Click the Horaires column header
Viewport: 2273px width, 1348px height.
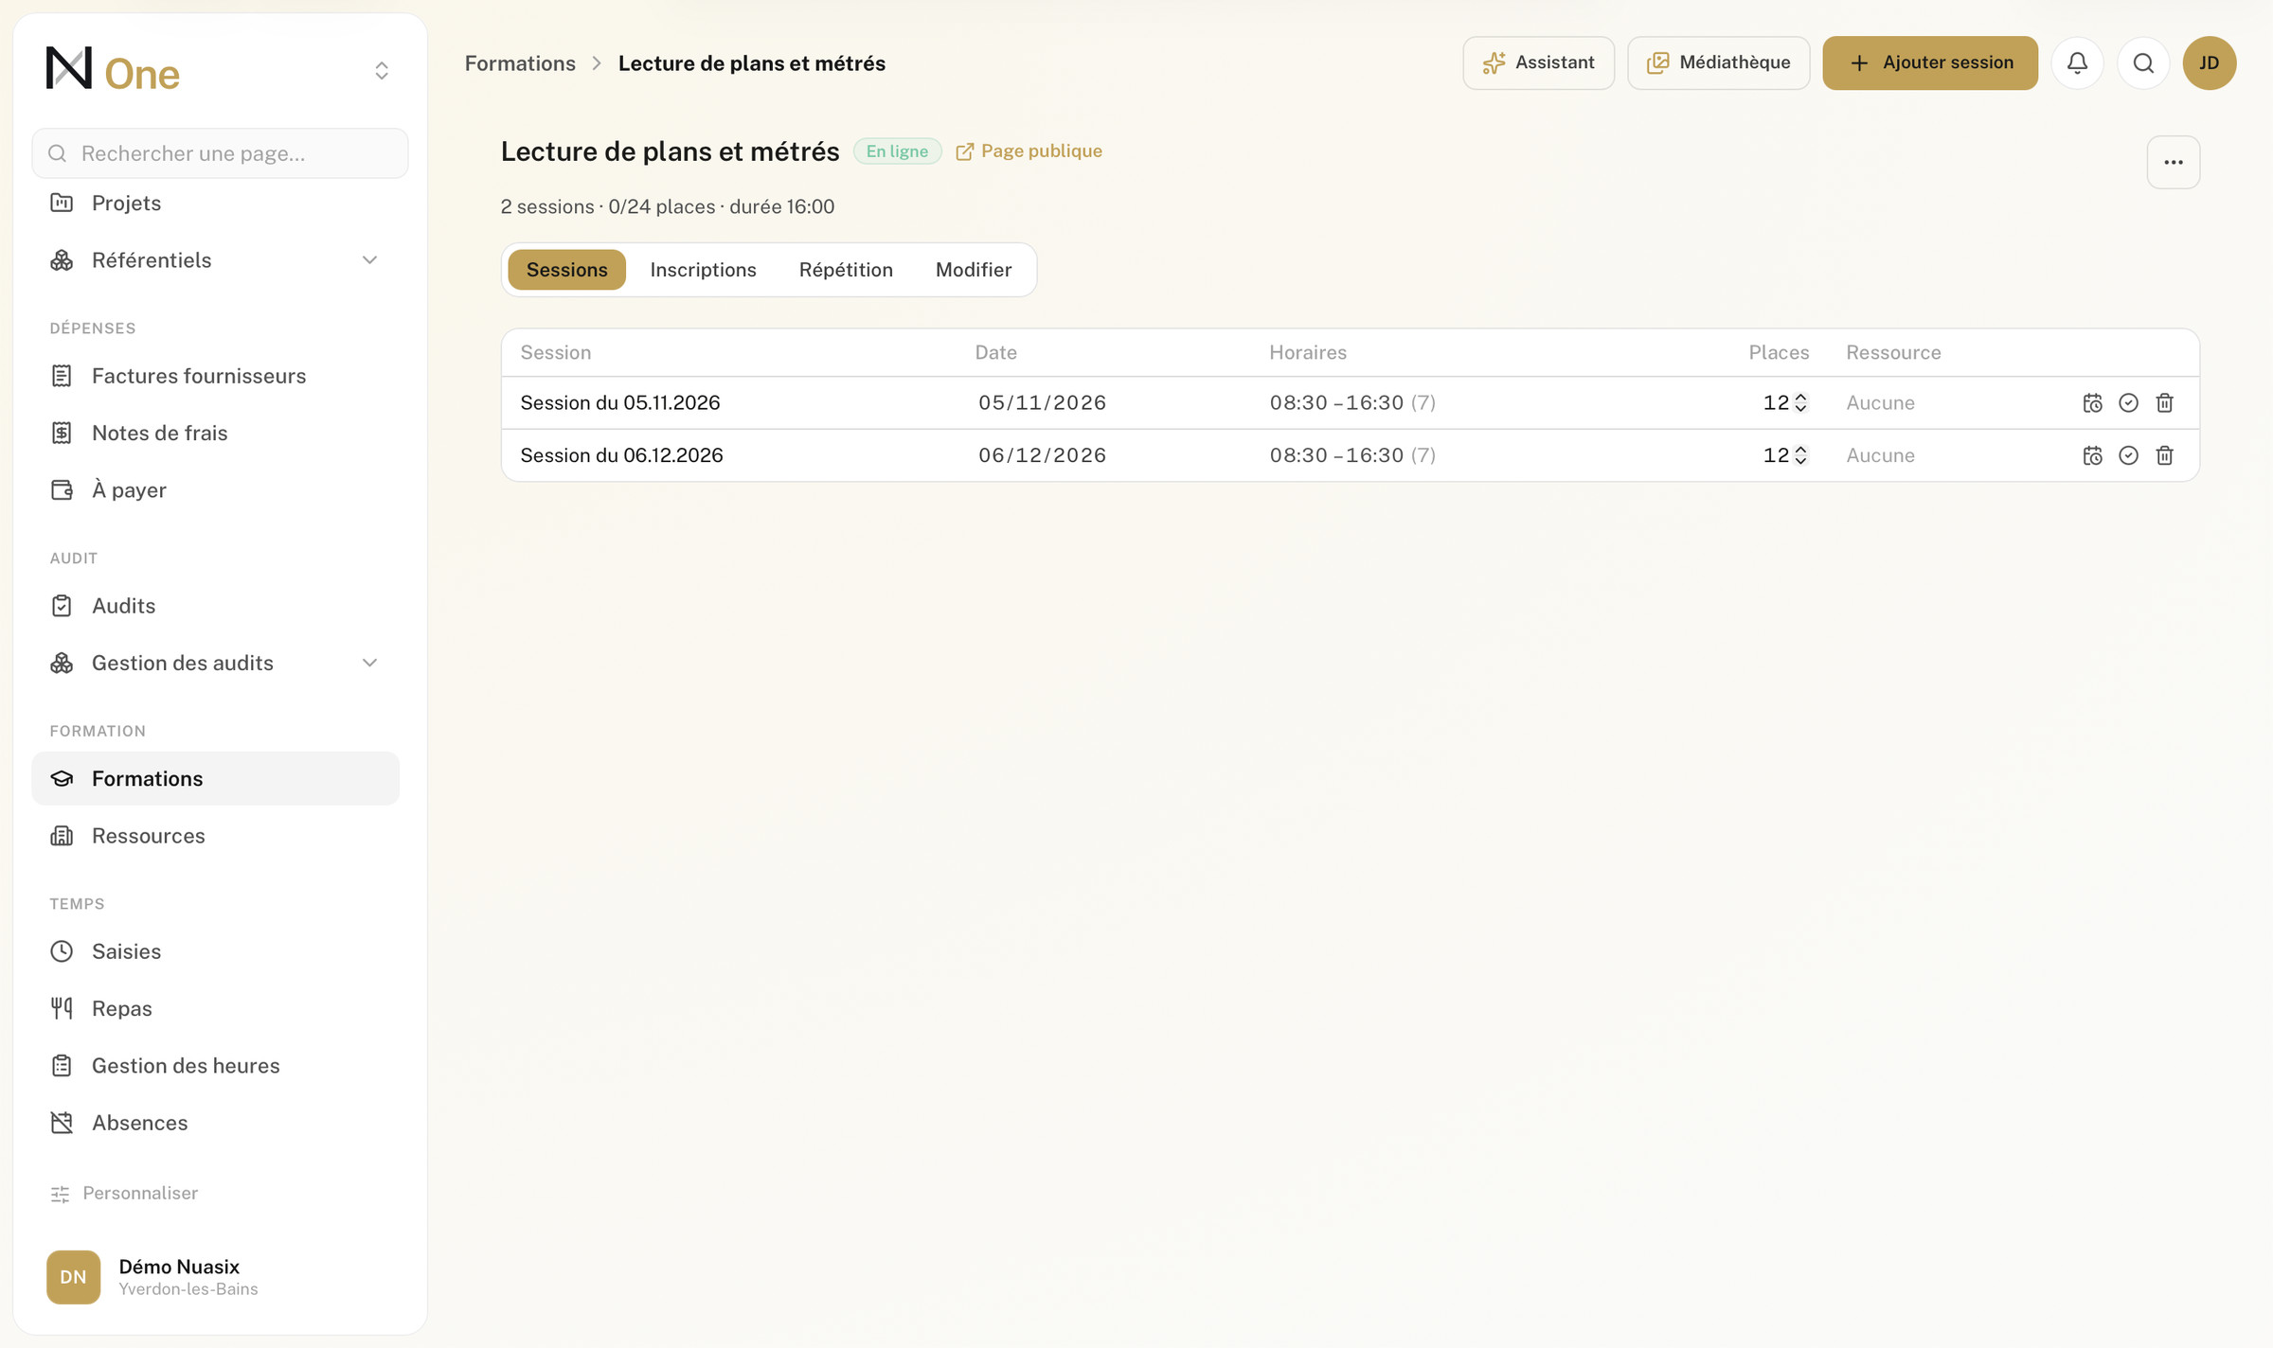1308,352
